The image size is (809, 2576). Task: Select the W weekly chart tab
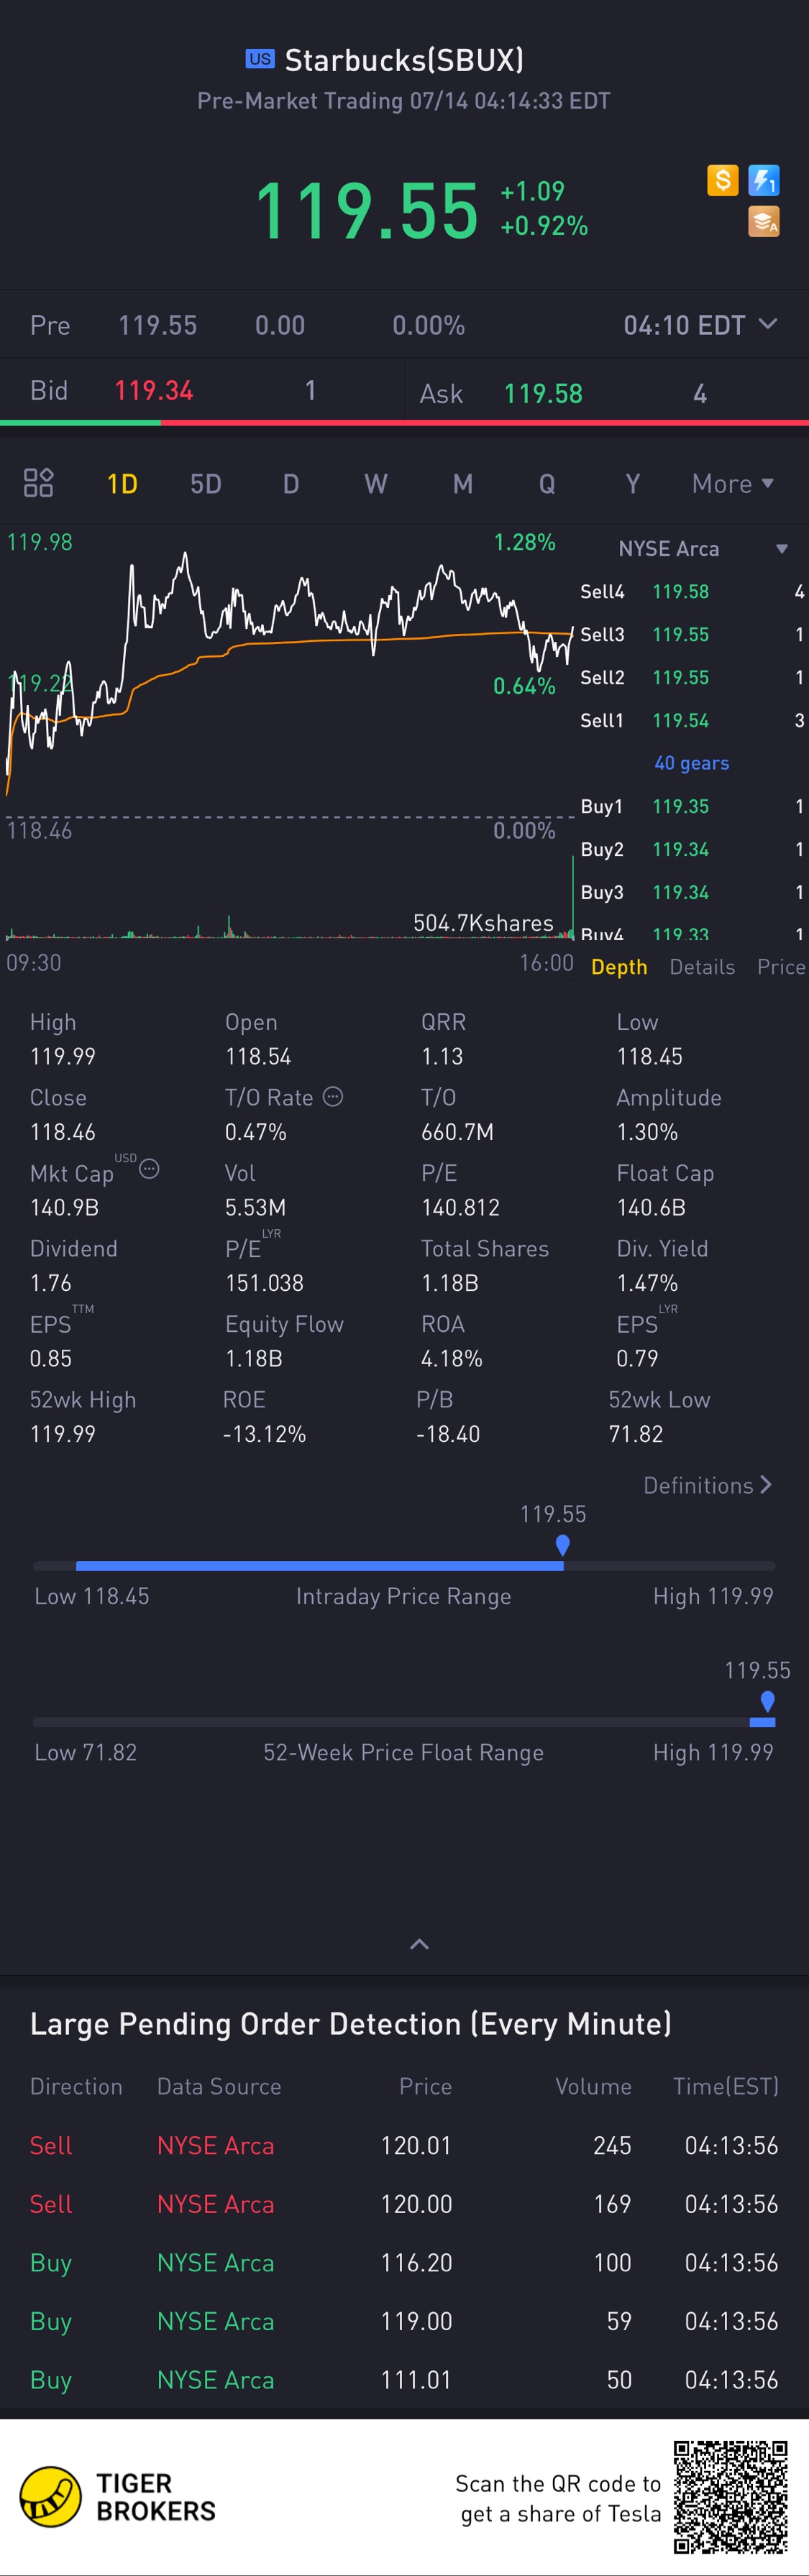click(376, 484)
